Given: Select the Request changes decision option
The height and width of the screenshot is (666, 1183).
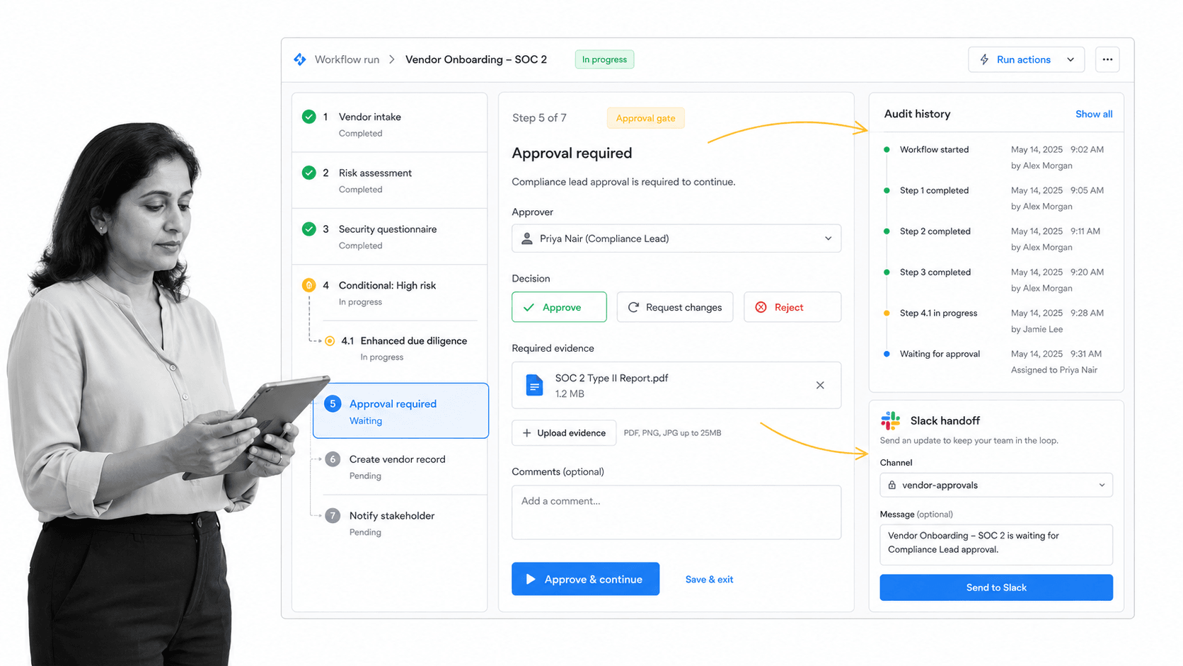Looking at the screenshot, I should click(675, 307).
